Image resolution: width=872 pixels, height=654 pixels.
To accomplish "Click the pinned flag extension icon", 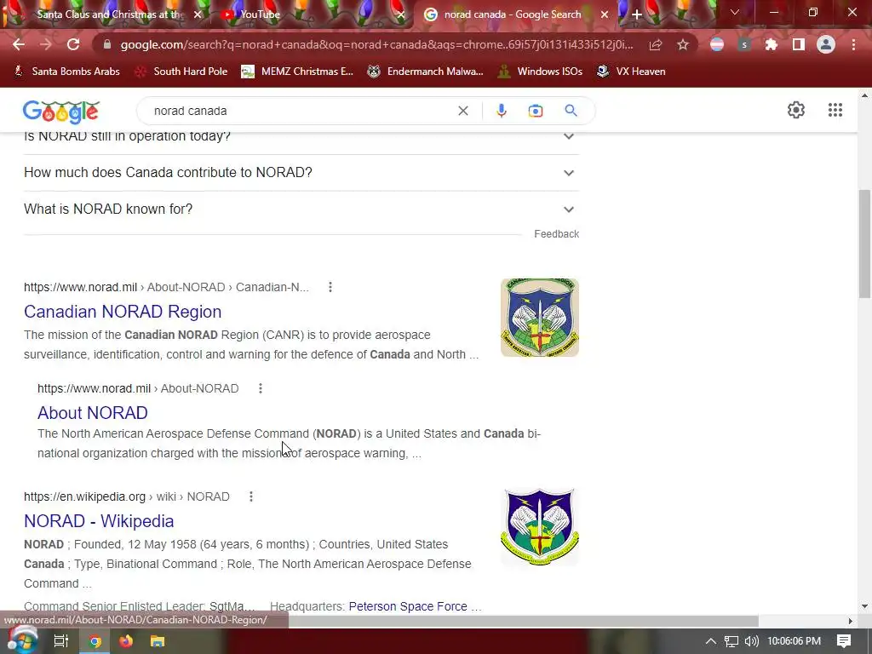I will point(716,44).
